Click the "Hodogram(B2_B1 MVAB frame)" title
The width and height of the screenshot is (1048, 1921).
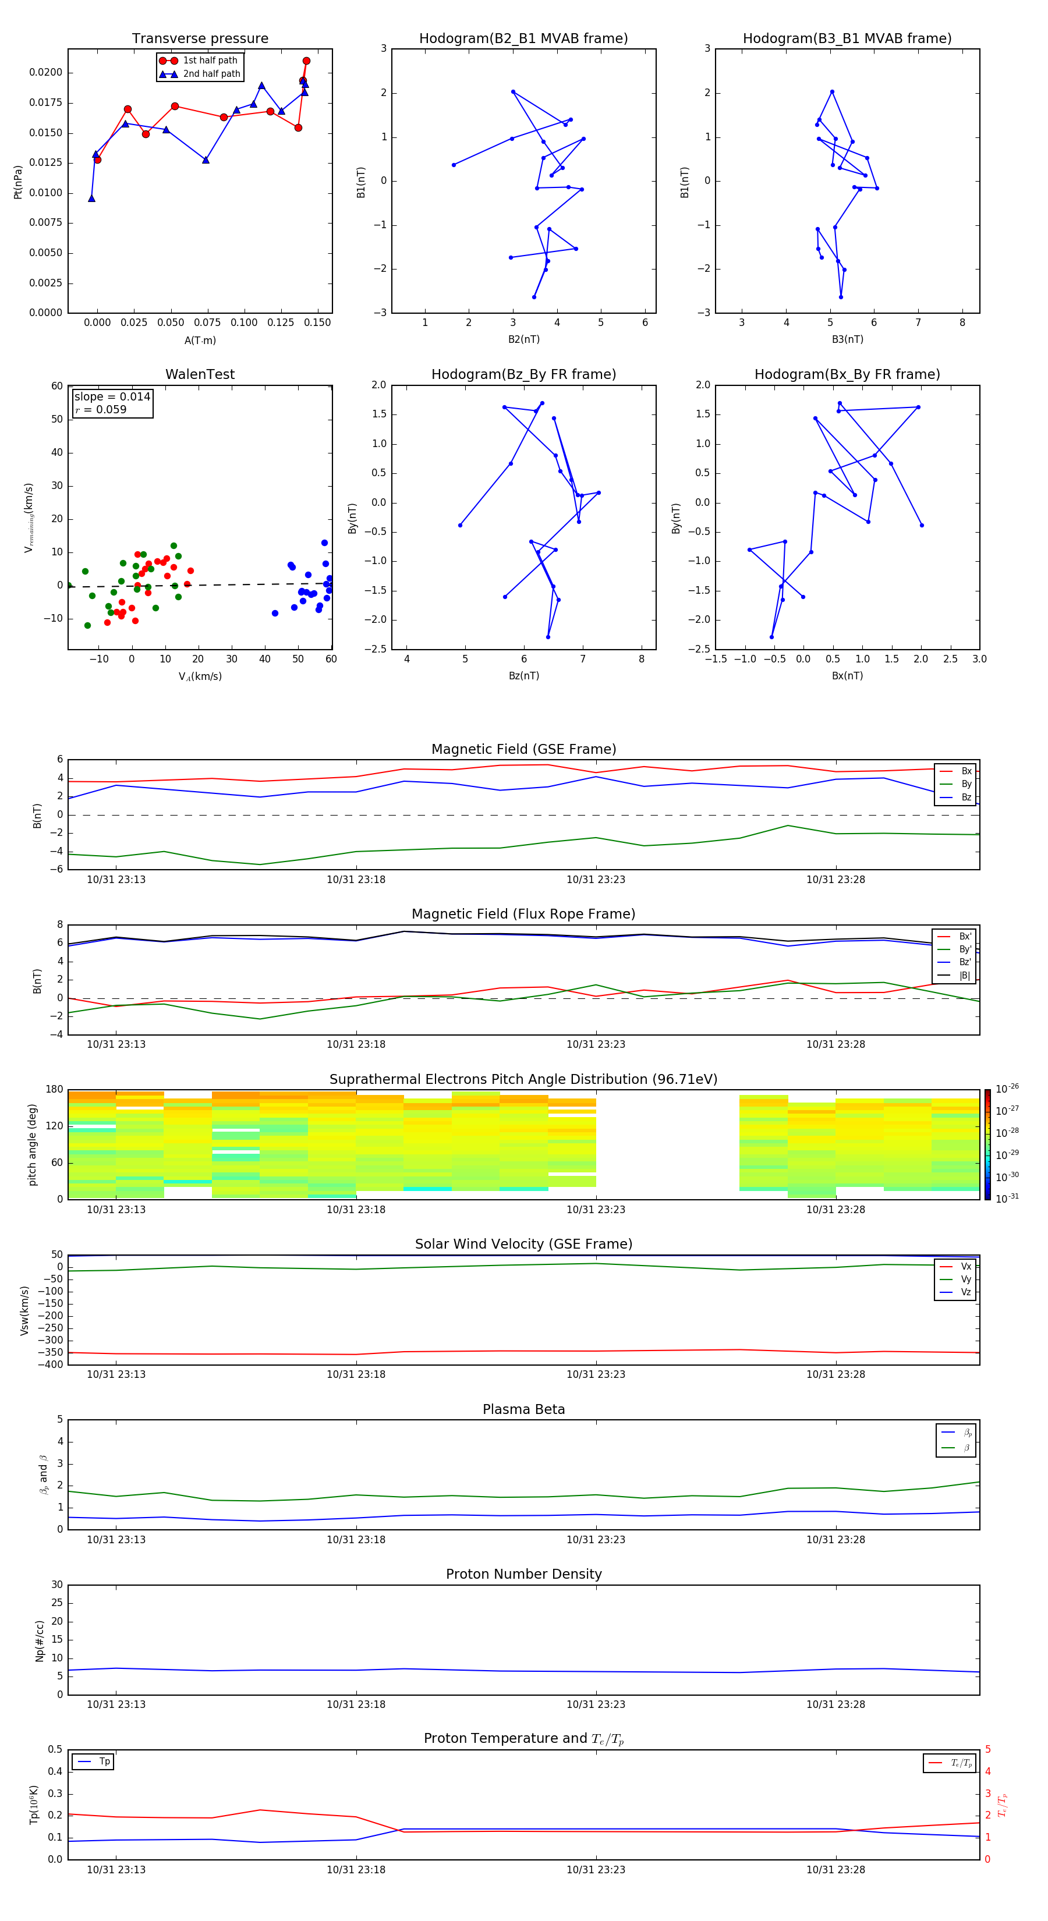tap(523, 38)
